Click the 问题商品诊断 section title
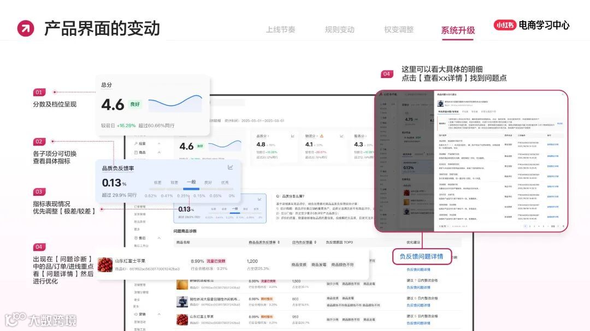The height and width of the screenshot is (331, 590). (185, 231)
